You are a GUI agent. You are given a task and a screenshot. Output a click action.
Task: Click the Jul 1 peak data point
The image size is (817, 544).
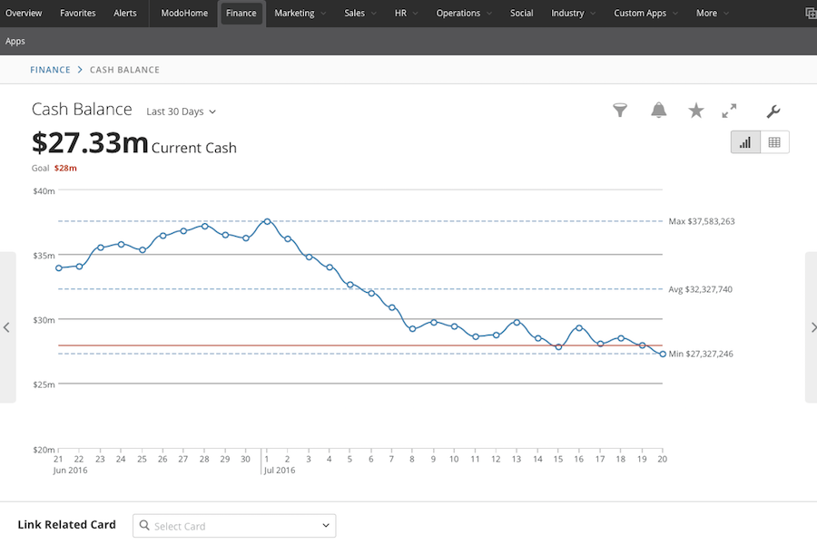tap(267, 221)
